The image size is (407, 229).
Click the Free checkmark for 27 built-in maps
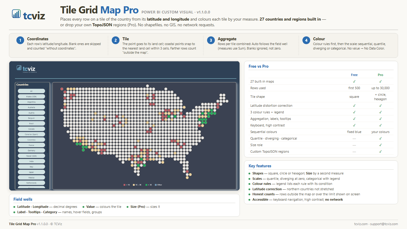pyautogui.click(x=354, y=81)
